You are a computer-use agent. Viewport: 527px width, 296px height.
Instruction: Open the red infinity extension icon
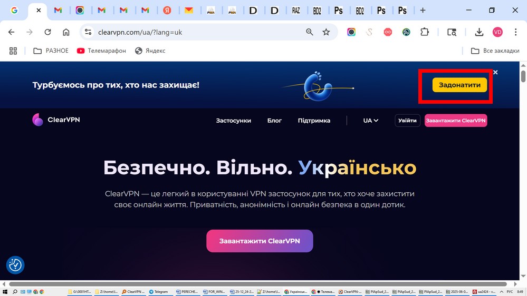point(388,32)
